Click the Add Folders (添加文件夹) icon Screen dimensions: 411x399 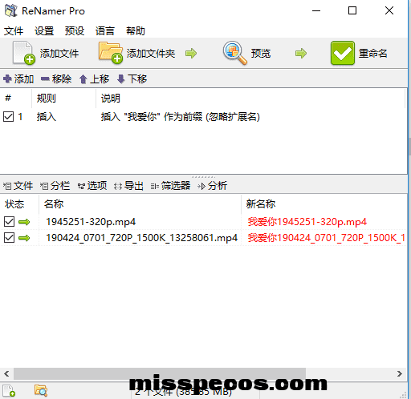pyautogui.click(x=111, y=53)
